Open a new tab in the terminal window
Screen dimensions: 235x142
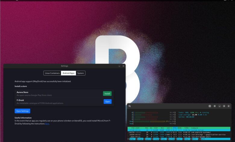pos(210,106)
